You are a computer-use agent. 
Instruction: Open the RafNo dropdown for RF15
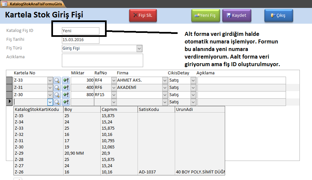[x=114, y=95]
